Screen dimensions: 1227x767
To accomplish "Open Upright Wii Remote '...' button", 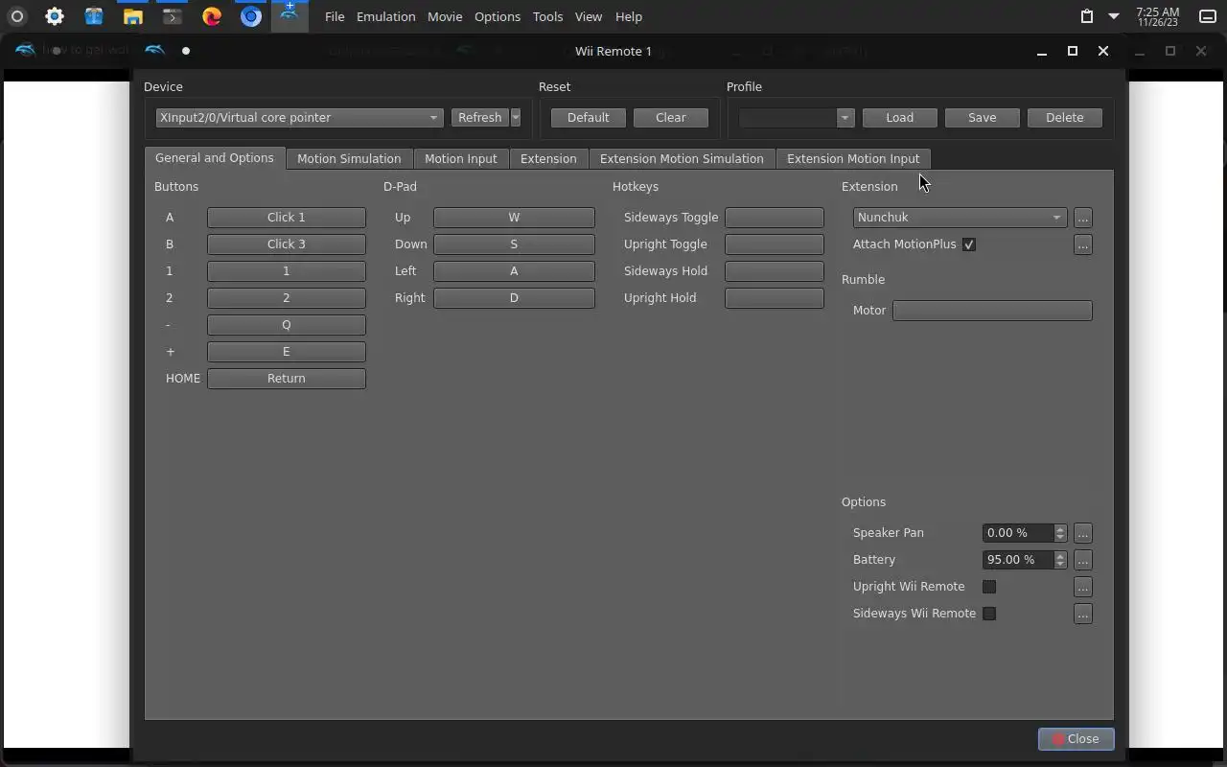I will click(1083, 587).
